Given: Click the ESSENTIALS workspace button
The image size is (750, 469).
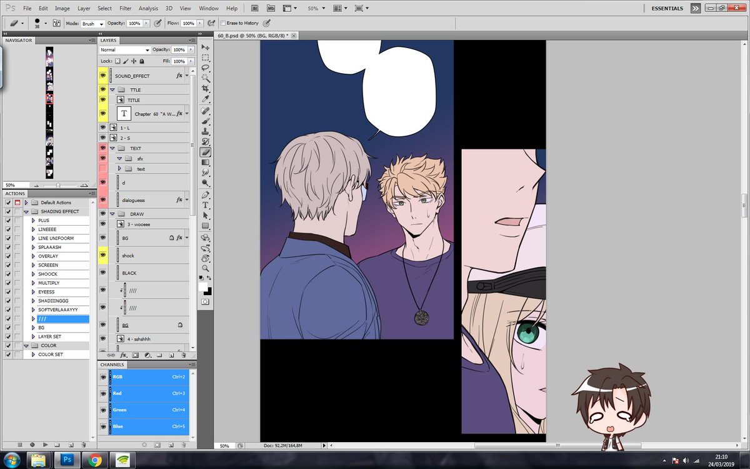Looking at the screenshot, I should [x=667, y=8].
